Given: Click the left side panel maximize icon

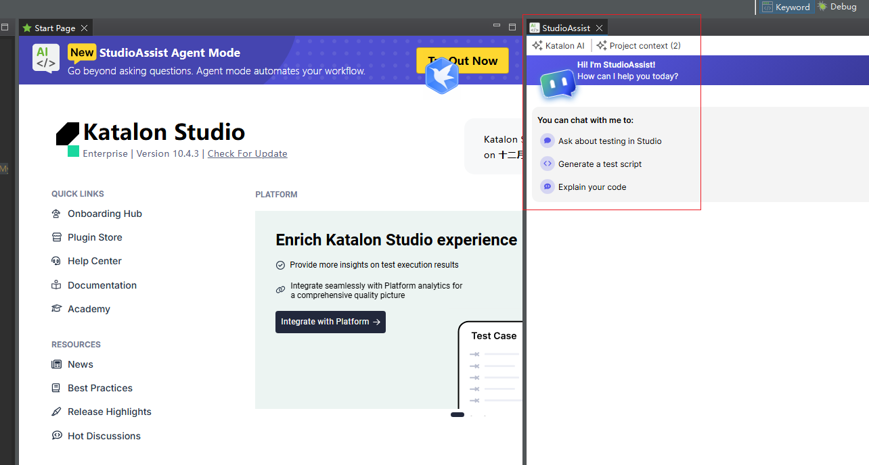Looking at the screenshot, I should pos(5,26).
